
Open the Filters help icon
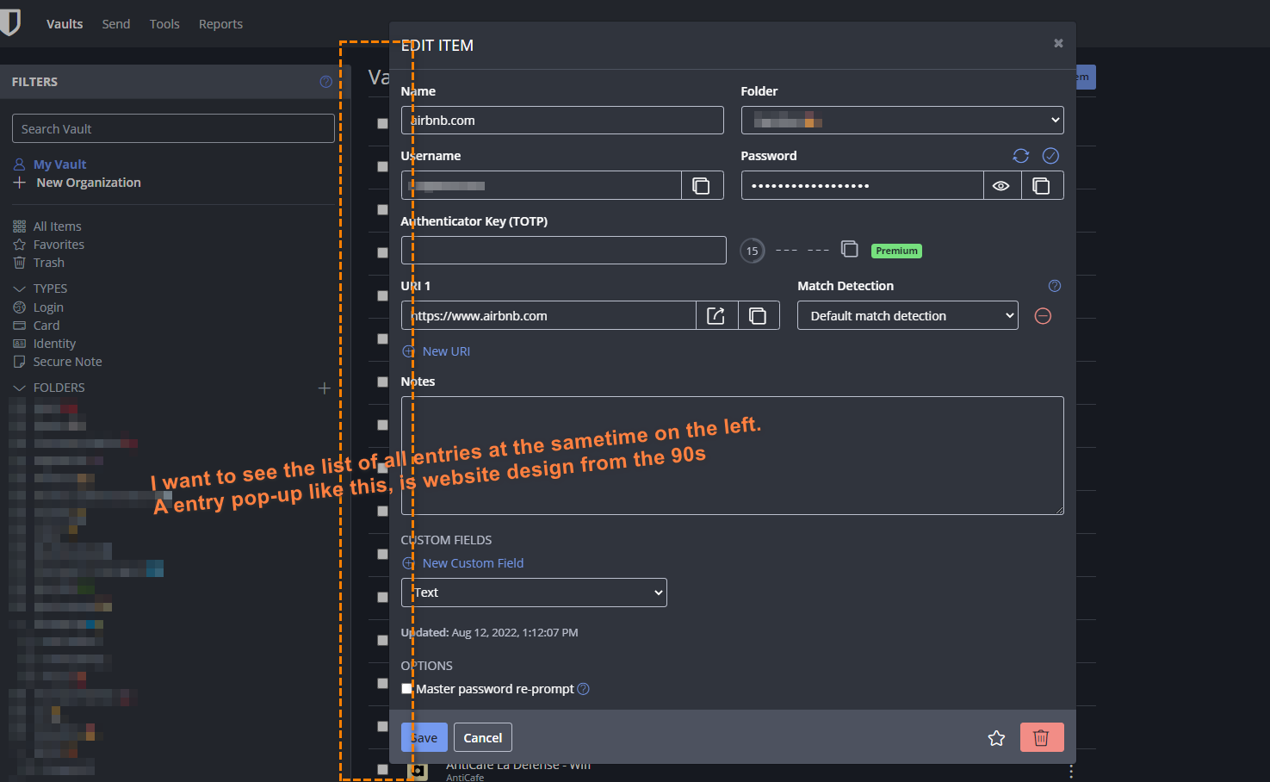[x=326, y=82]
